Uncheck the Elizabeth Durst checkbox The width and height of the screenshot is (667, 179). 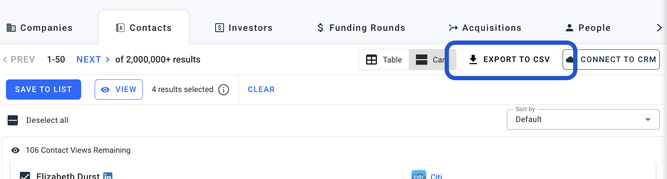(x=25, y=176)
